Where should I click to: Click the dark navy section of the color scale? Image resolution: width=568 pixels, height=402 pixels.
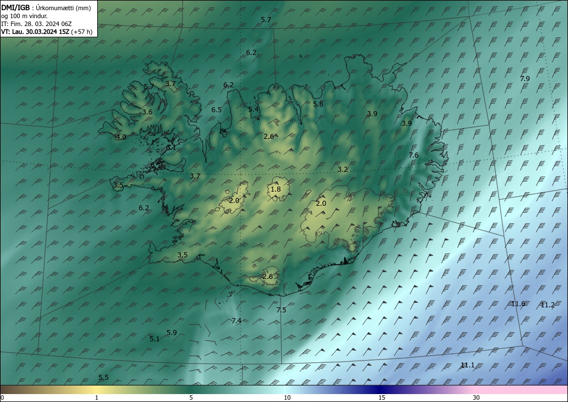pyautogui.click(x=381, y=390)
